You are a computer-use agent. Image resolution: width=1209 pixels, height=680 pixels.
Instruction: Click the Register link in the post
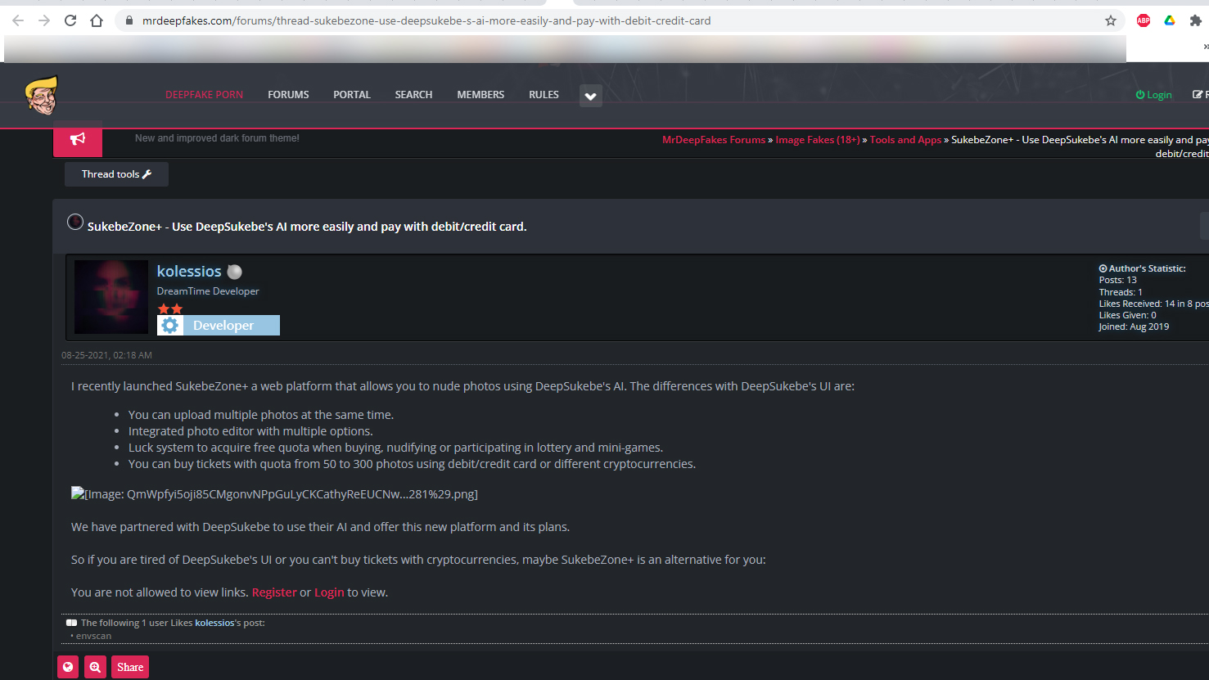point(274,592)
